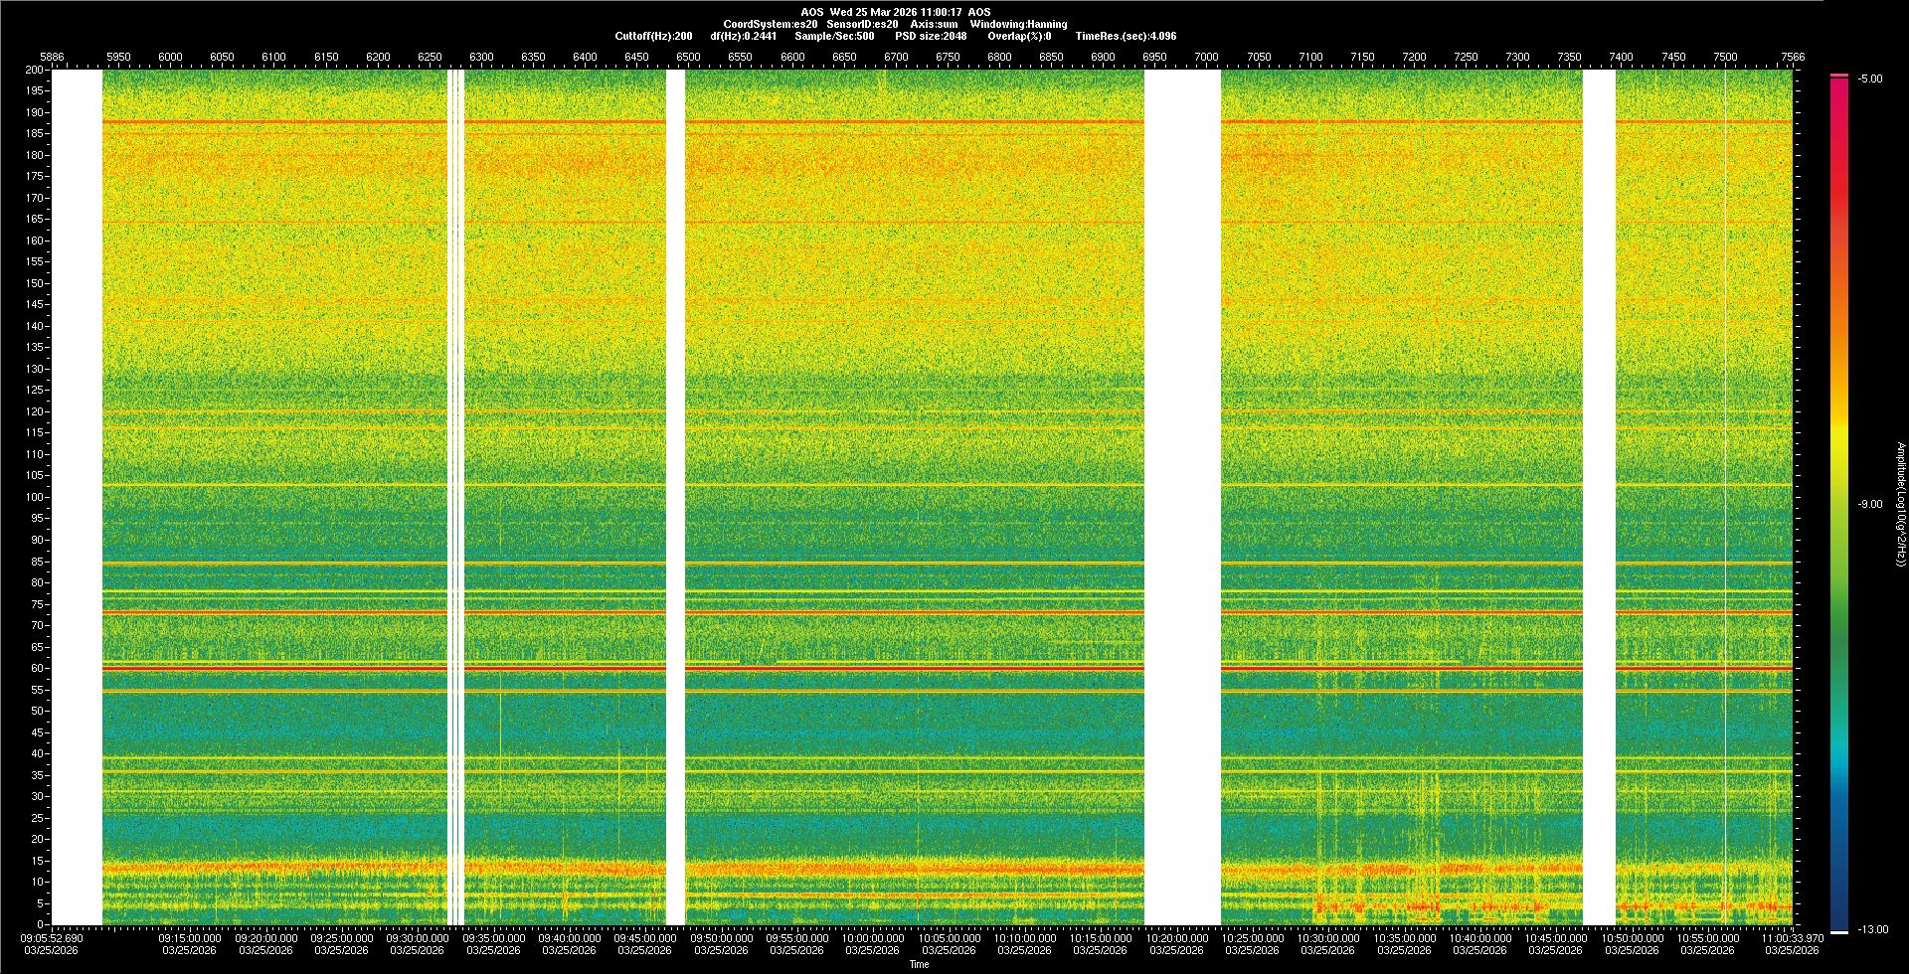Click the pink marker atop the color bar
The width and height of the screenshot is (1909, 974).
(1839, 76)
